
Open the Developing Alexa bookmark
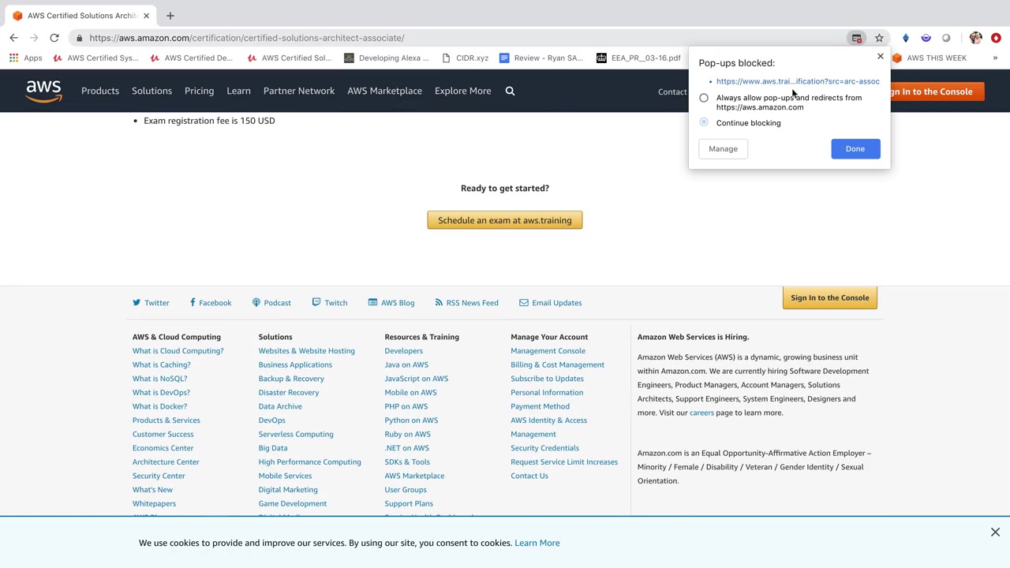(x=387, y=58)
